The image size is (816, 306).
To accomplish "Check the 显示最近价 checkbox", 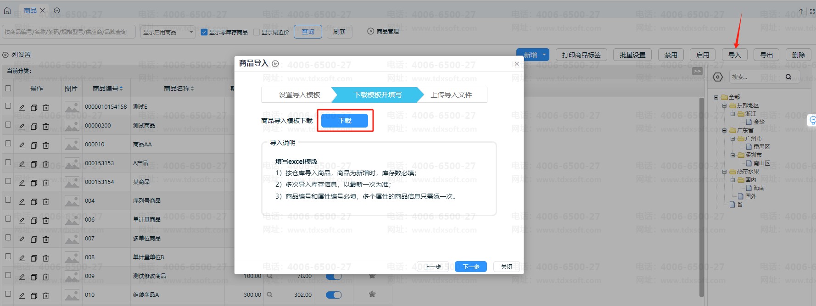I will (x=257, y=32).
